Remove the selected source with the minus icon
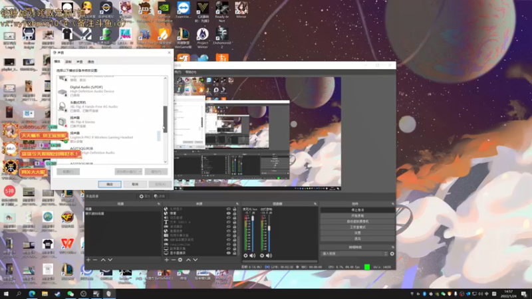The width and height of the screenshot is (532, 299). (x=174, y=260)
